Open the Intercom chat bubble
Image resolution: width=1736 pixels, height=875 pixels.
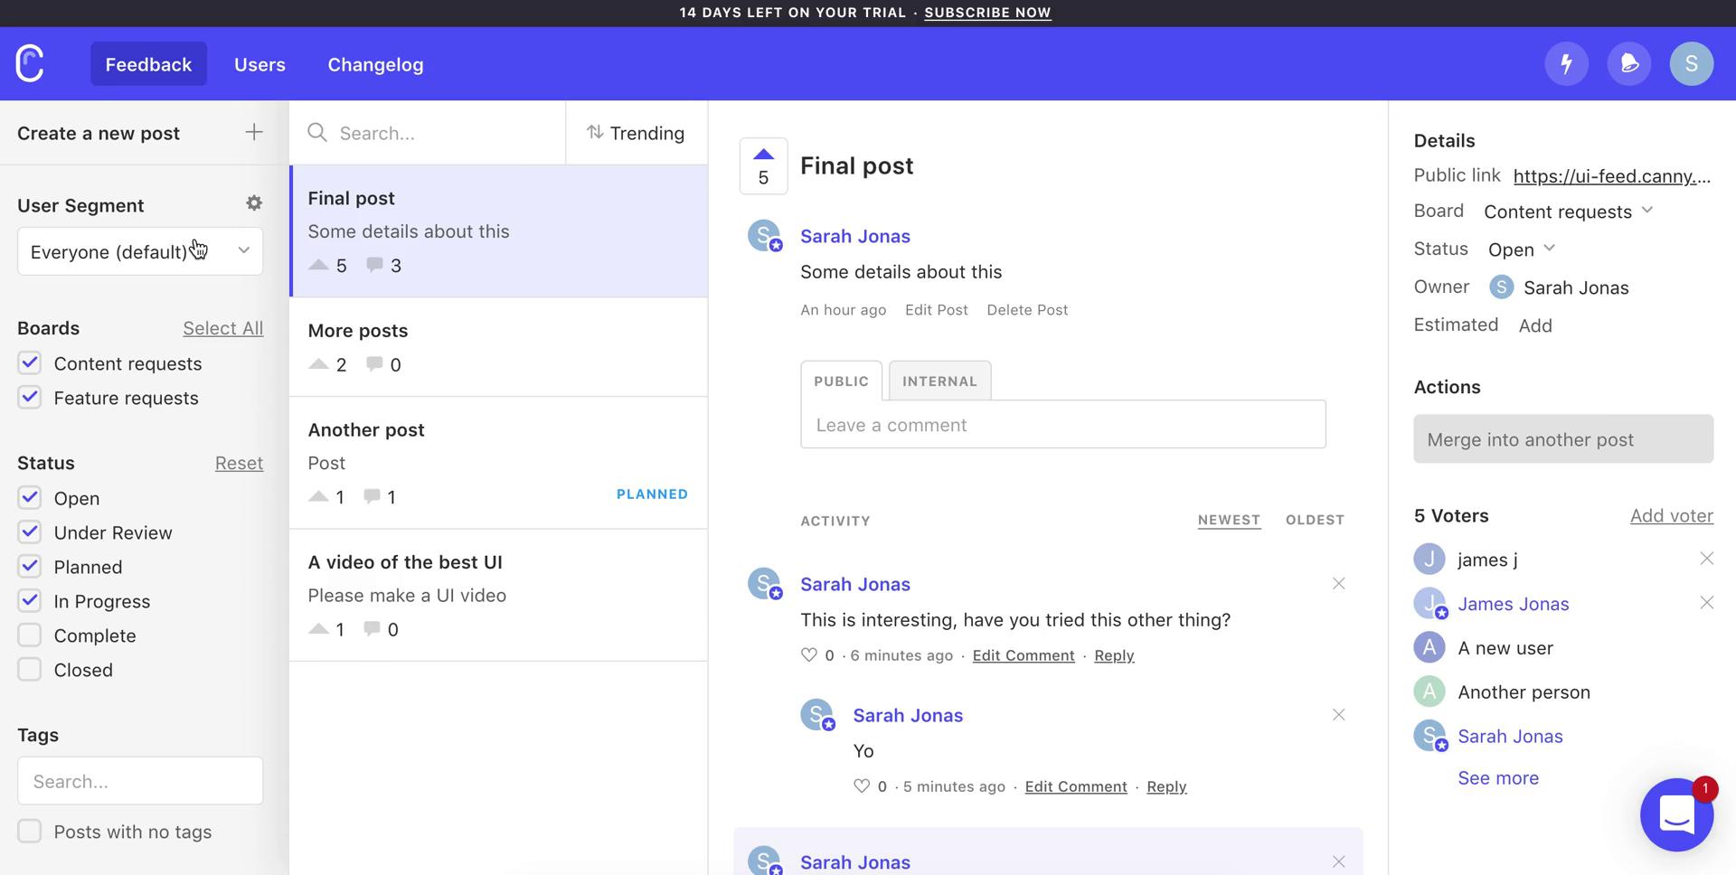point(1676,814)
